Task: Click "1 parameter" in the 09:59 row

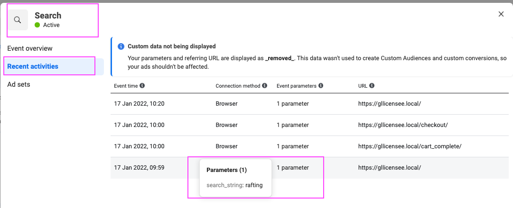Action: (292, 168)
